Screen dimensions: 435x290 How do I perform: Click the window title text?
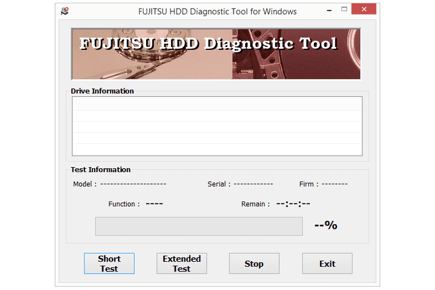coord(217,11)
